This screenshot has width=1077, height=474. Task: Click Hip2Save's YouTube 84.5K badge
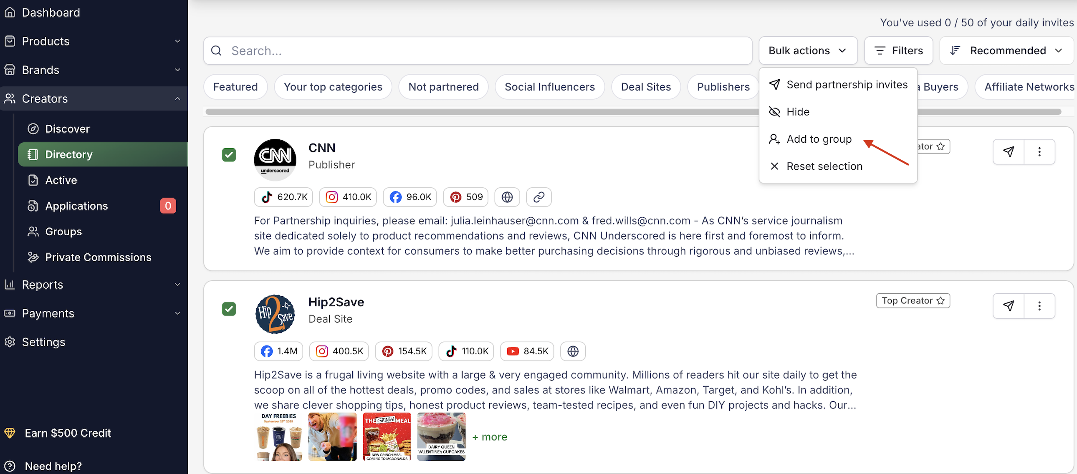click(x=527, y=351)
